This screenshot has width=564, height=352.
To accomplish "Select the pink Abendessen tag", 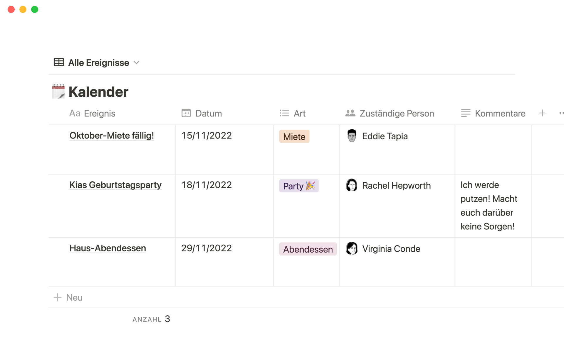I will (308, 249).
